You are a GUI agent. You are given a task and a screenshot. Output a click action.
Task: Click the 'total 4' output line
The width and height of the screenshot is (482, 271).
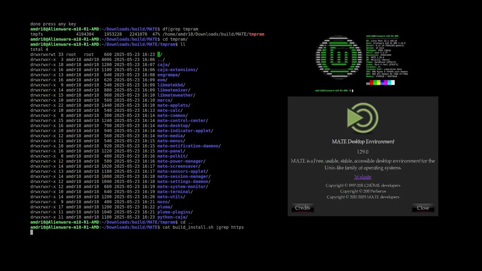click(x=39, y=49)
